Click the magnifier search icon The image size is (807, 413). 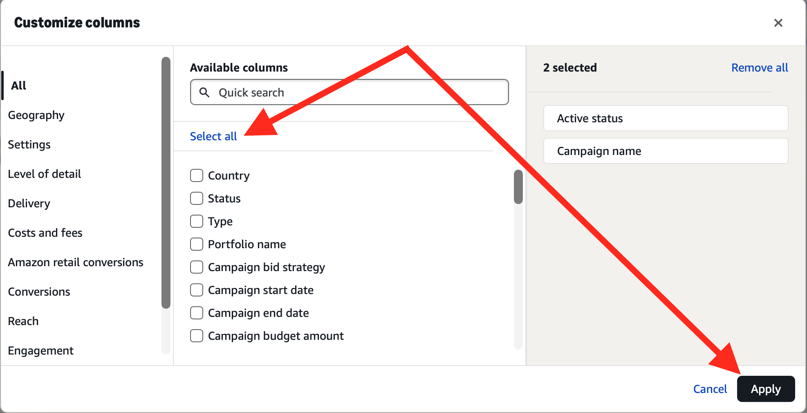click(204, 92)
